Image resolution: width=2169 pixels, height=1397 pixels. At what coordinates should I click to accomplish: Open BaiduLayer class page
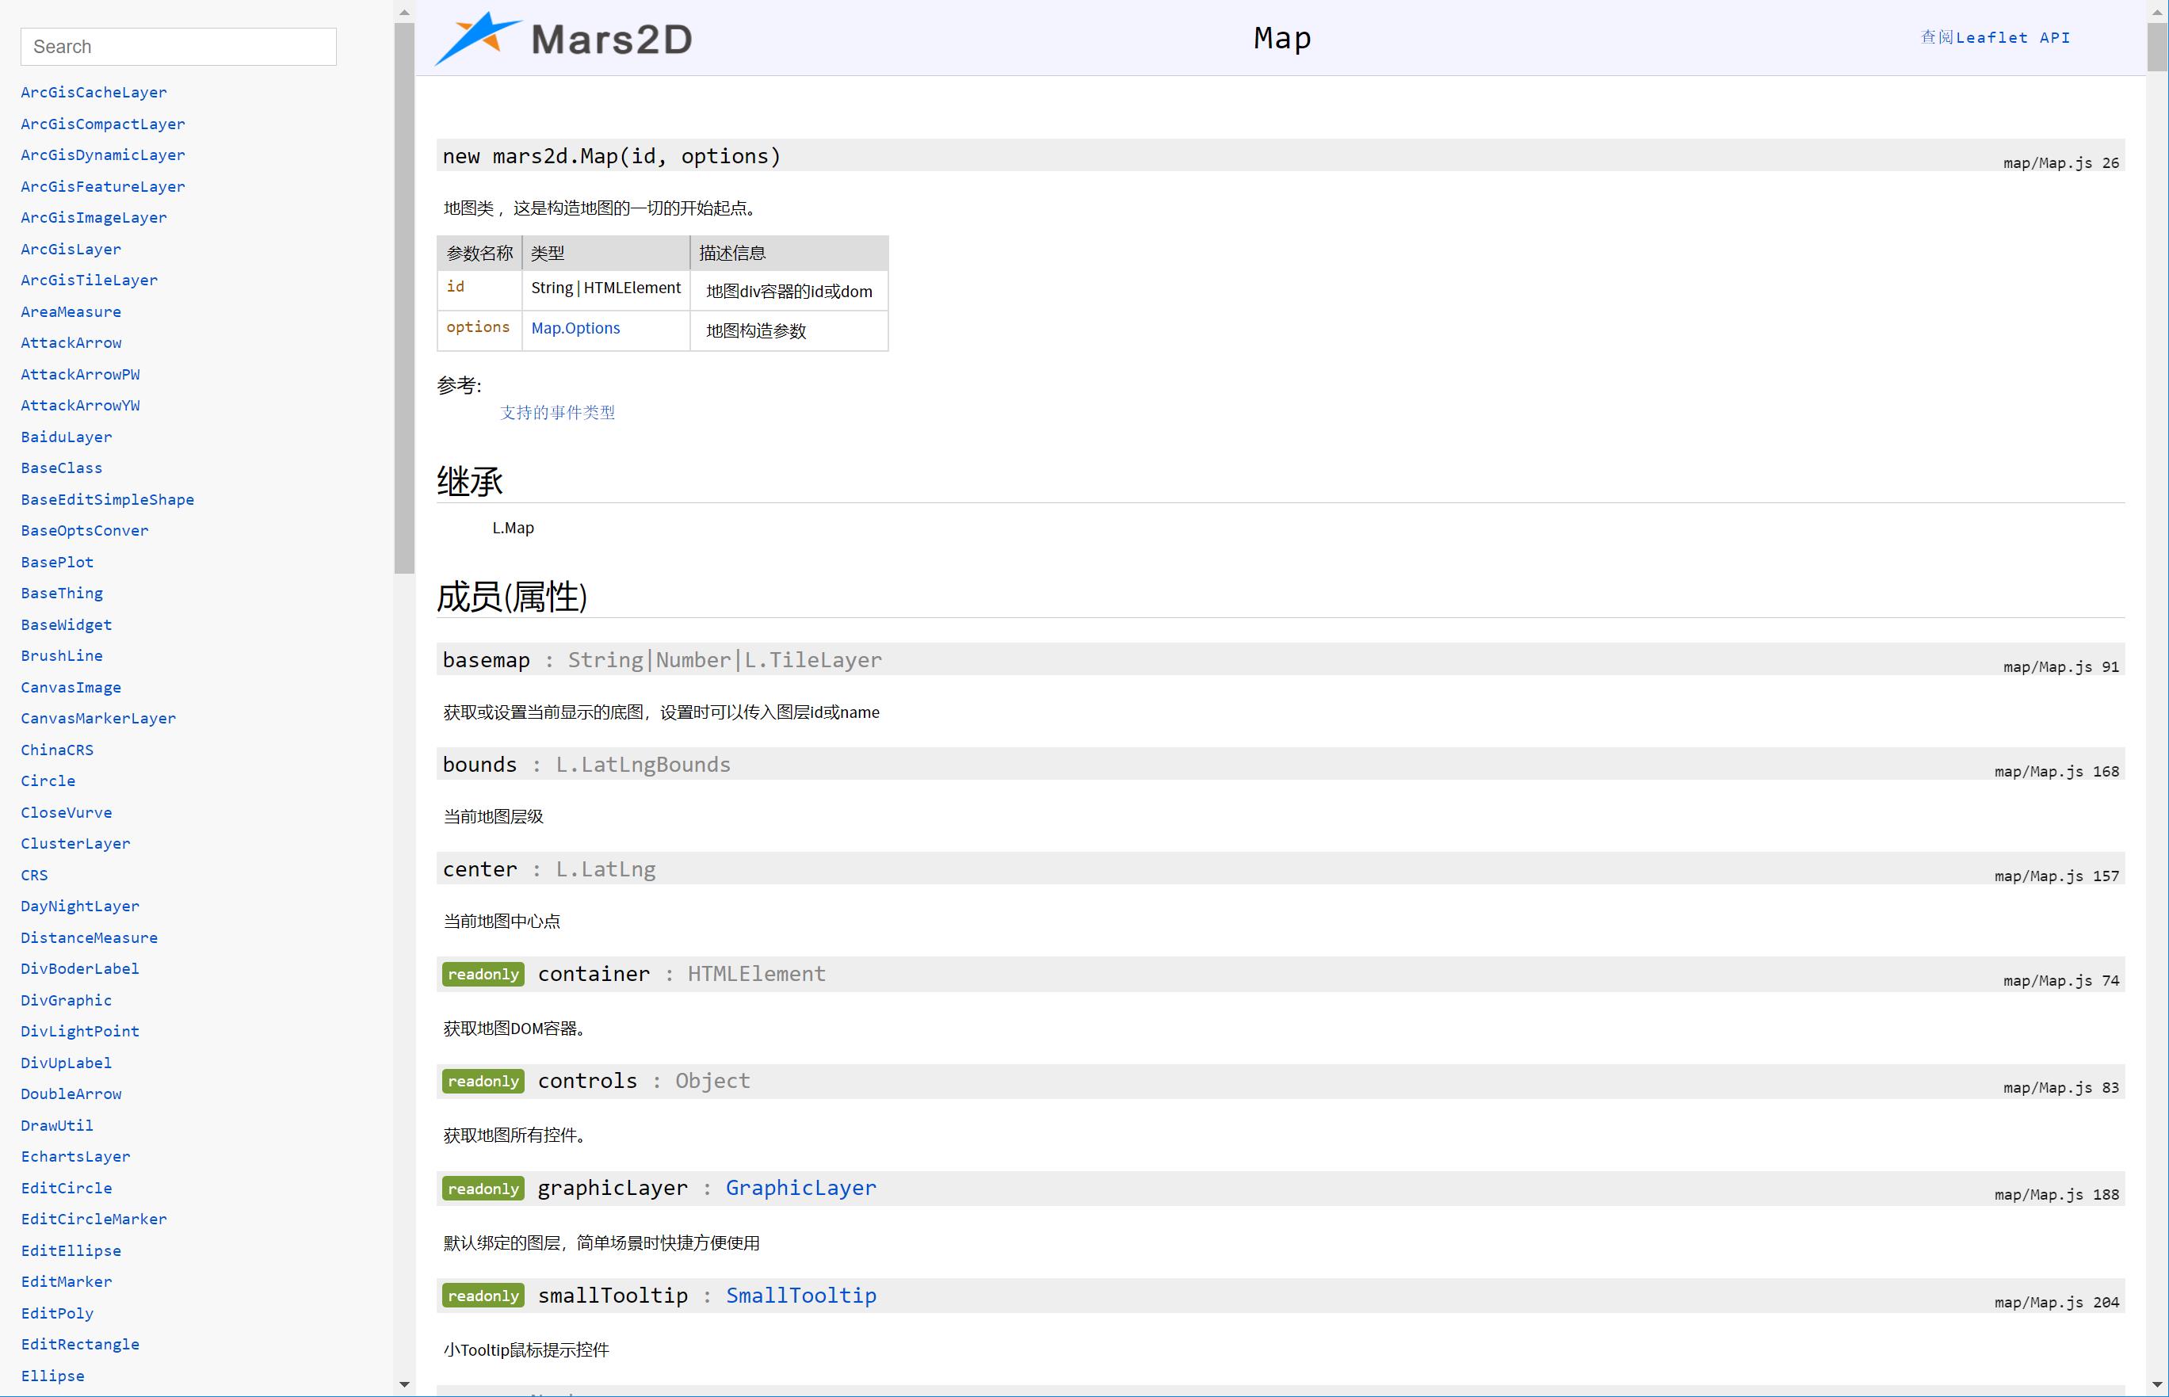(x=67, y=437)
